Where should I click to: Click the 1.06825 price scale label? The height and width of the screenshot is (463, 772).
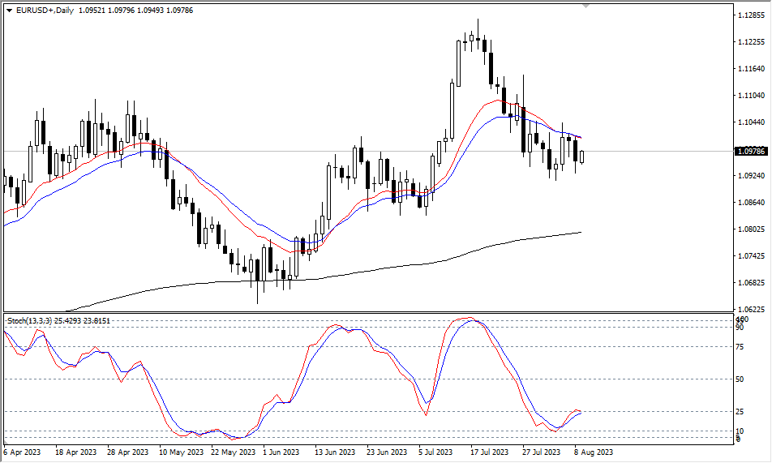coord(751,283)
